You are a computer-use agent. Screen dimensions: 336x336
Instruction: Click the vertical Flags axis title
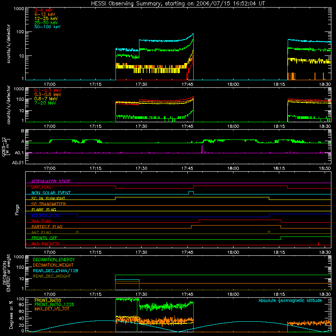point(17,210)
